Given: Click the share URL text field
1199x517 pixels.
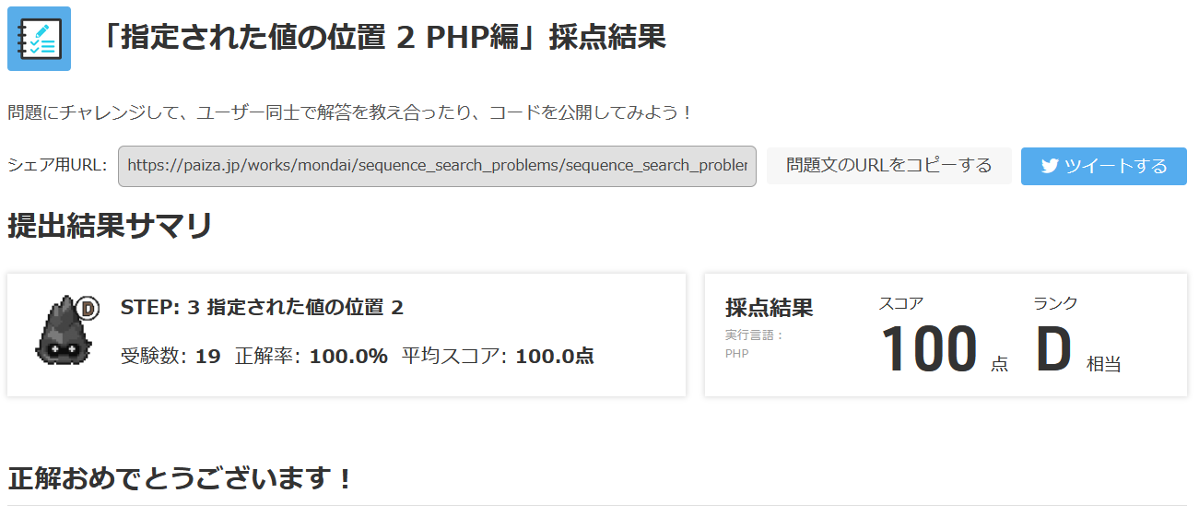Looking at the screenshot, I should [x=437, y=166].
